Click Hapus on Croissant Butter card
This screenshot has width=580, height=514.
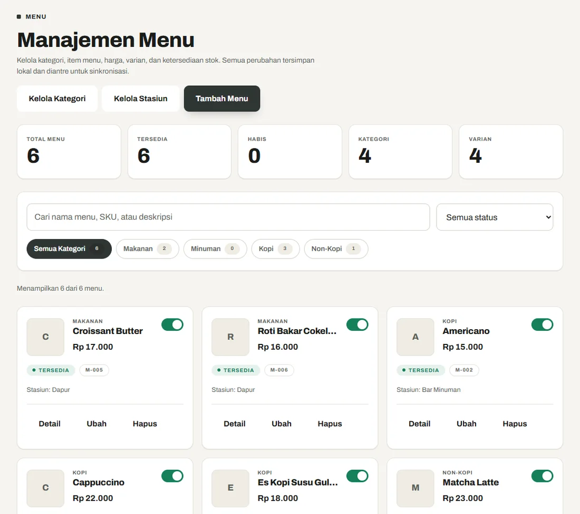(x=144, y=424)
